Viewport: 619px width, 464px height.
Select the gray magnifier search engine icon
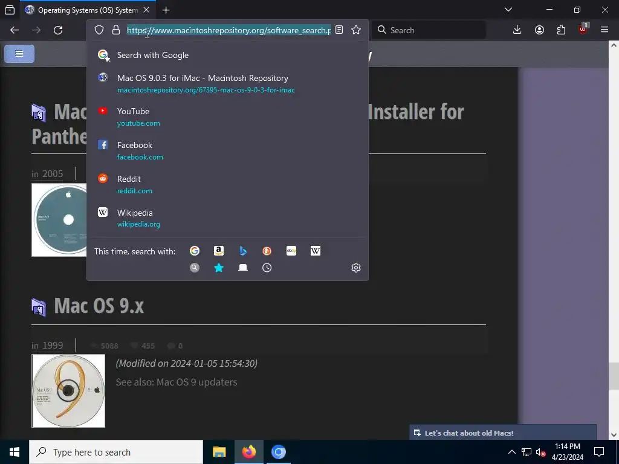point(195,268)
